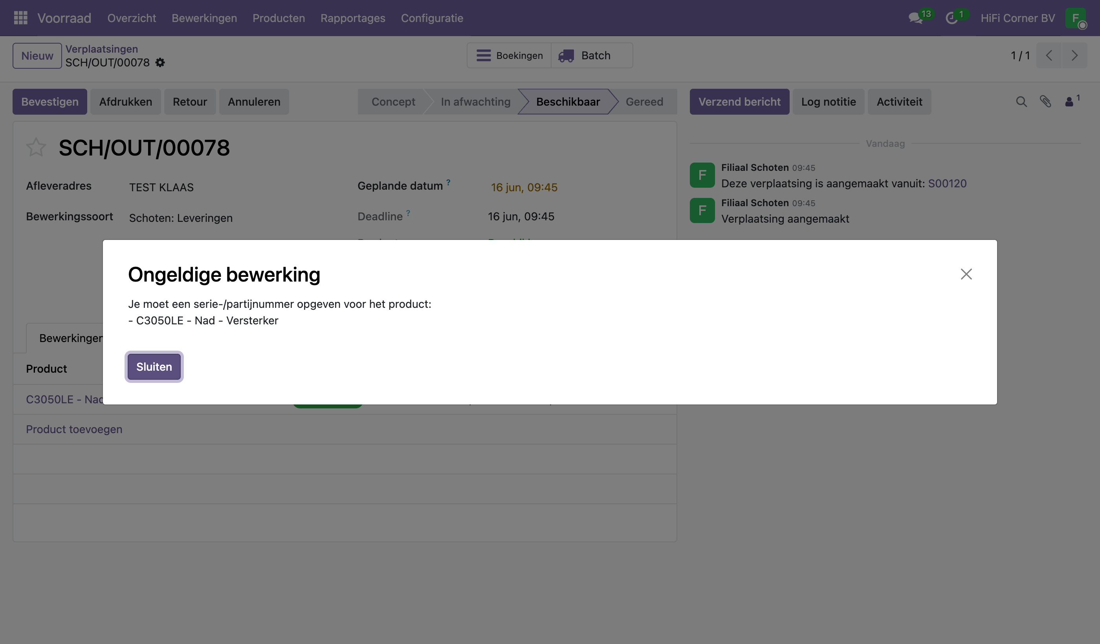Open the C3050LE product link in table
The width and height of the screenshot is (1100, 644).
64,399
